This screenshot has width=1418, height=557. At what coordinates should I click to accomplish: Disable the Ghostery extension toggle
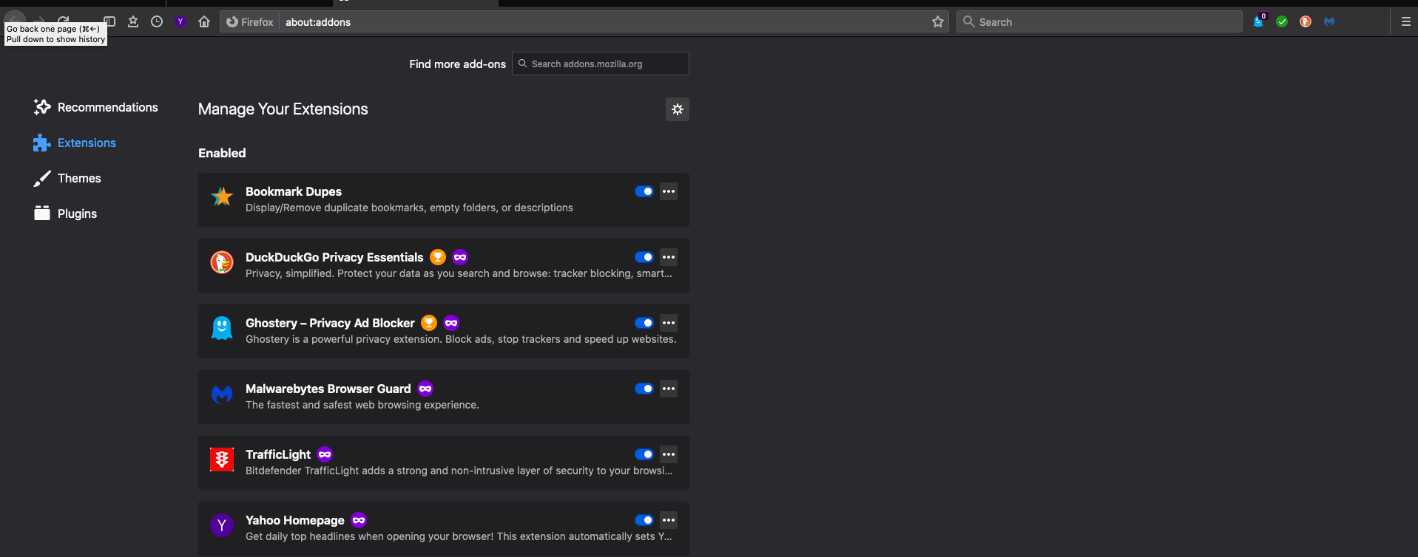click(x=644, y=323)
